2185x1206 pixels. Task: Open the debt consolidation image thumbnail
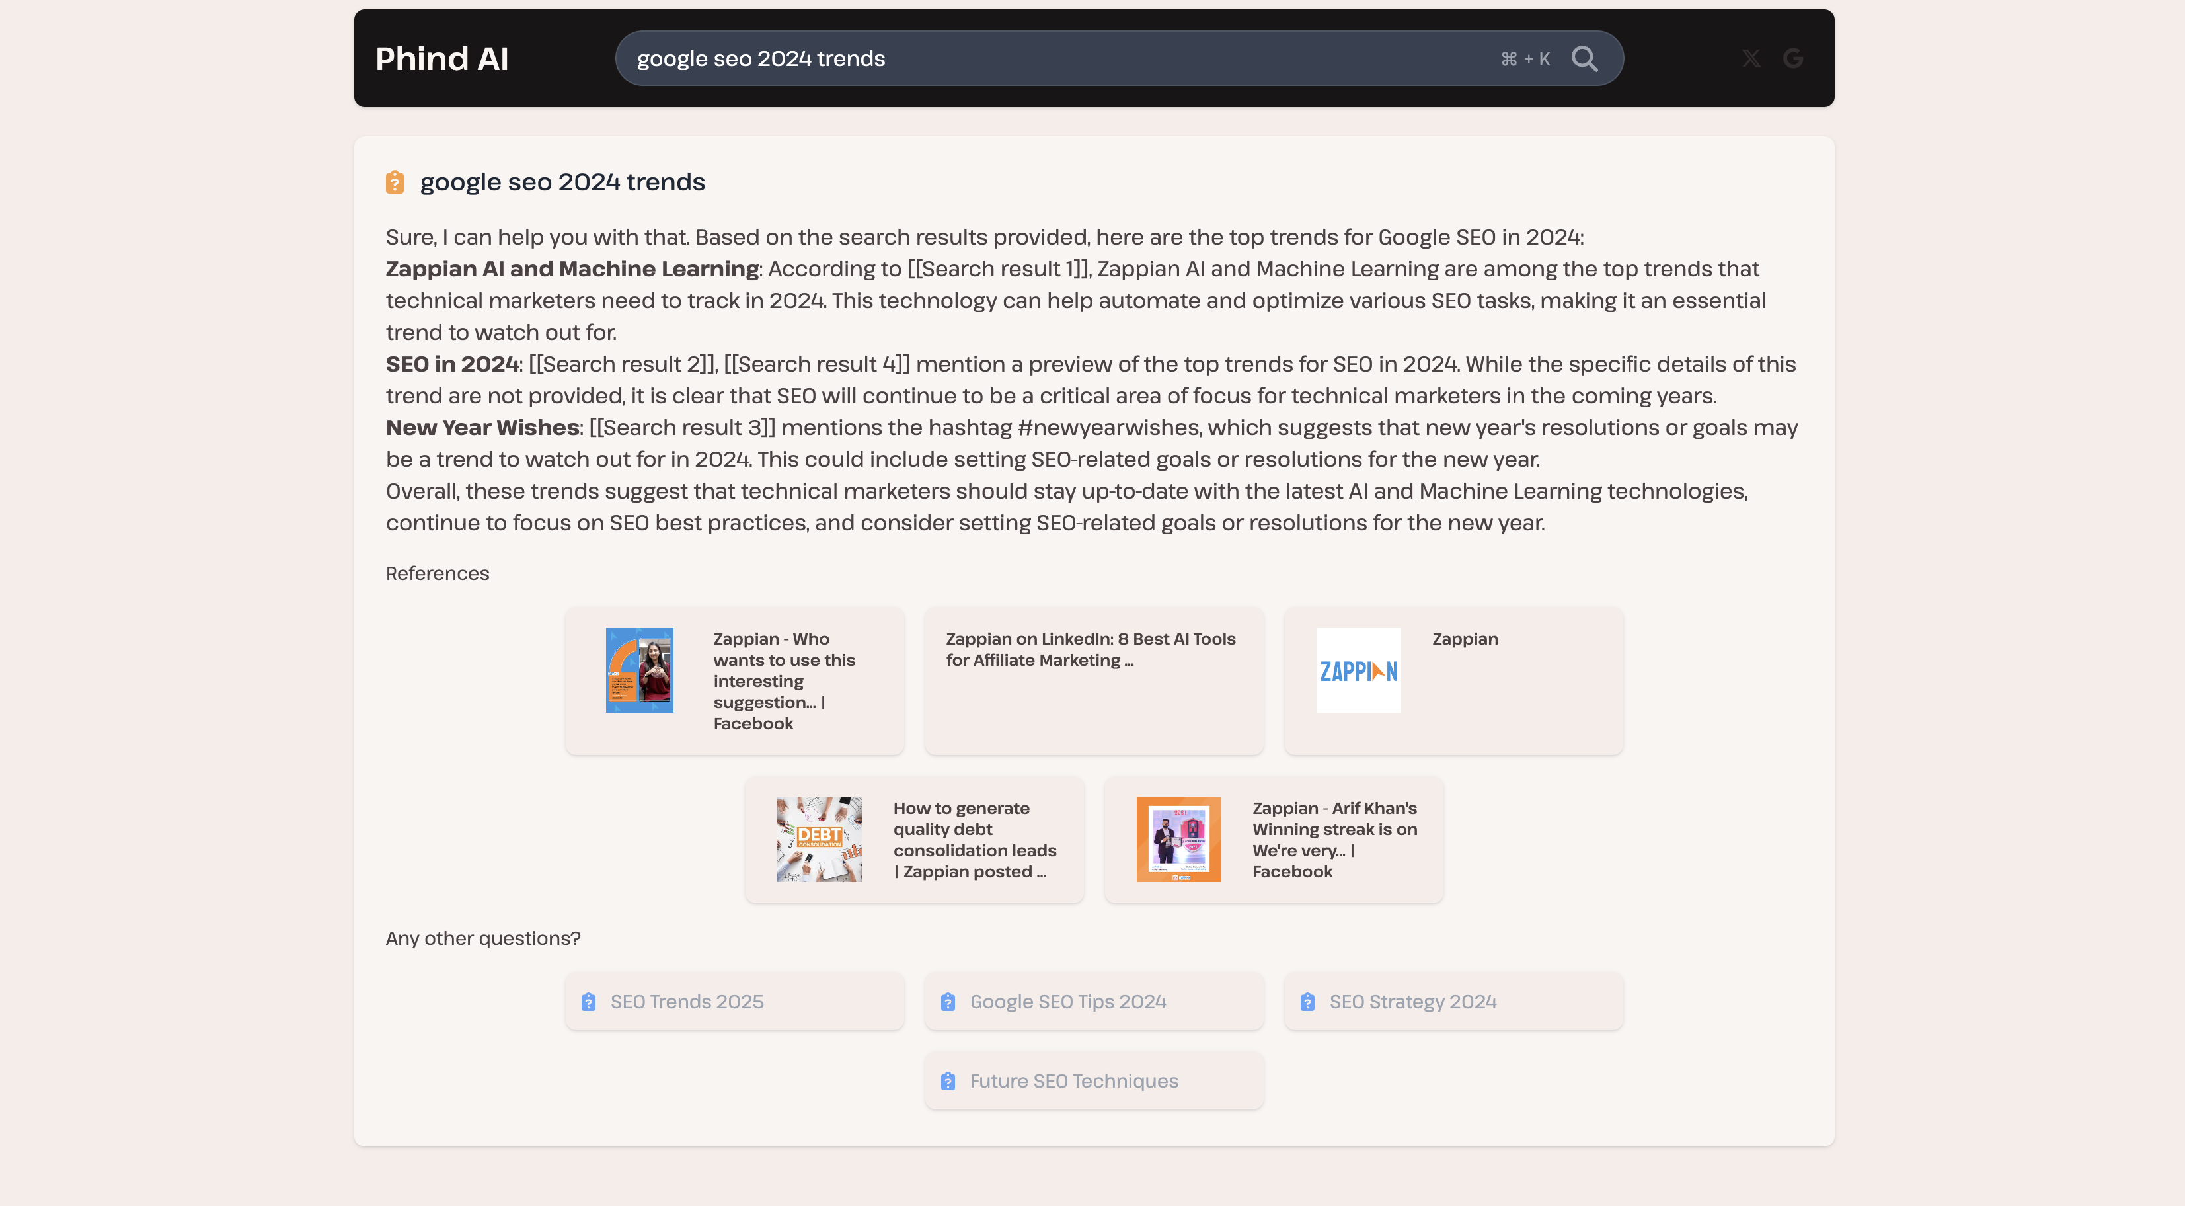pyautogui.click(x=818, y=839)
